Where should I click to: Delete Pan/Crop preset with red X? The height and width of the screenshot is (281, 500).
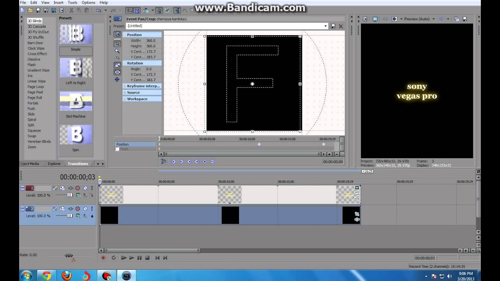click(341, 26)
